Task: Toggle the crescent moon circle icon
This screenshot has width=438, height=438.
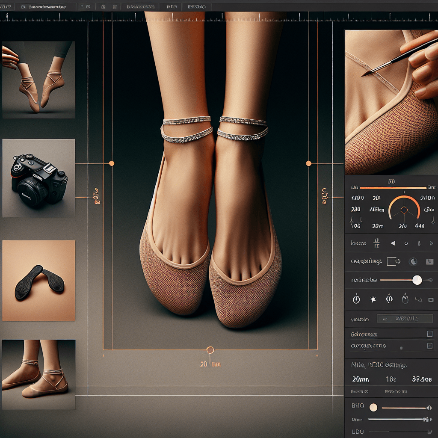Action: click(413, 261)
